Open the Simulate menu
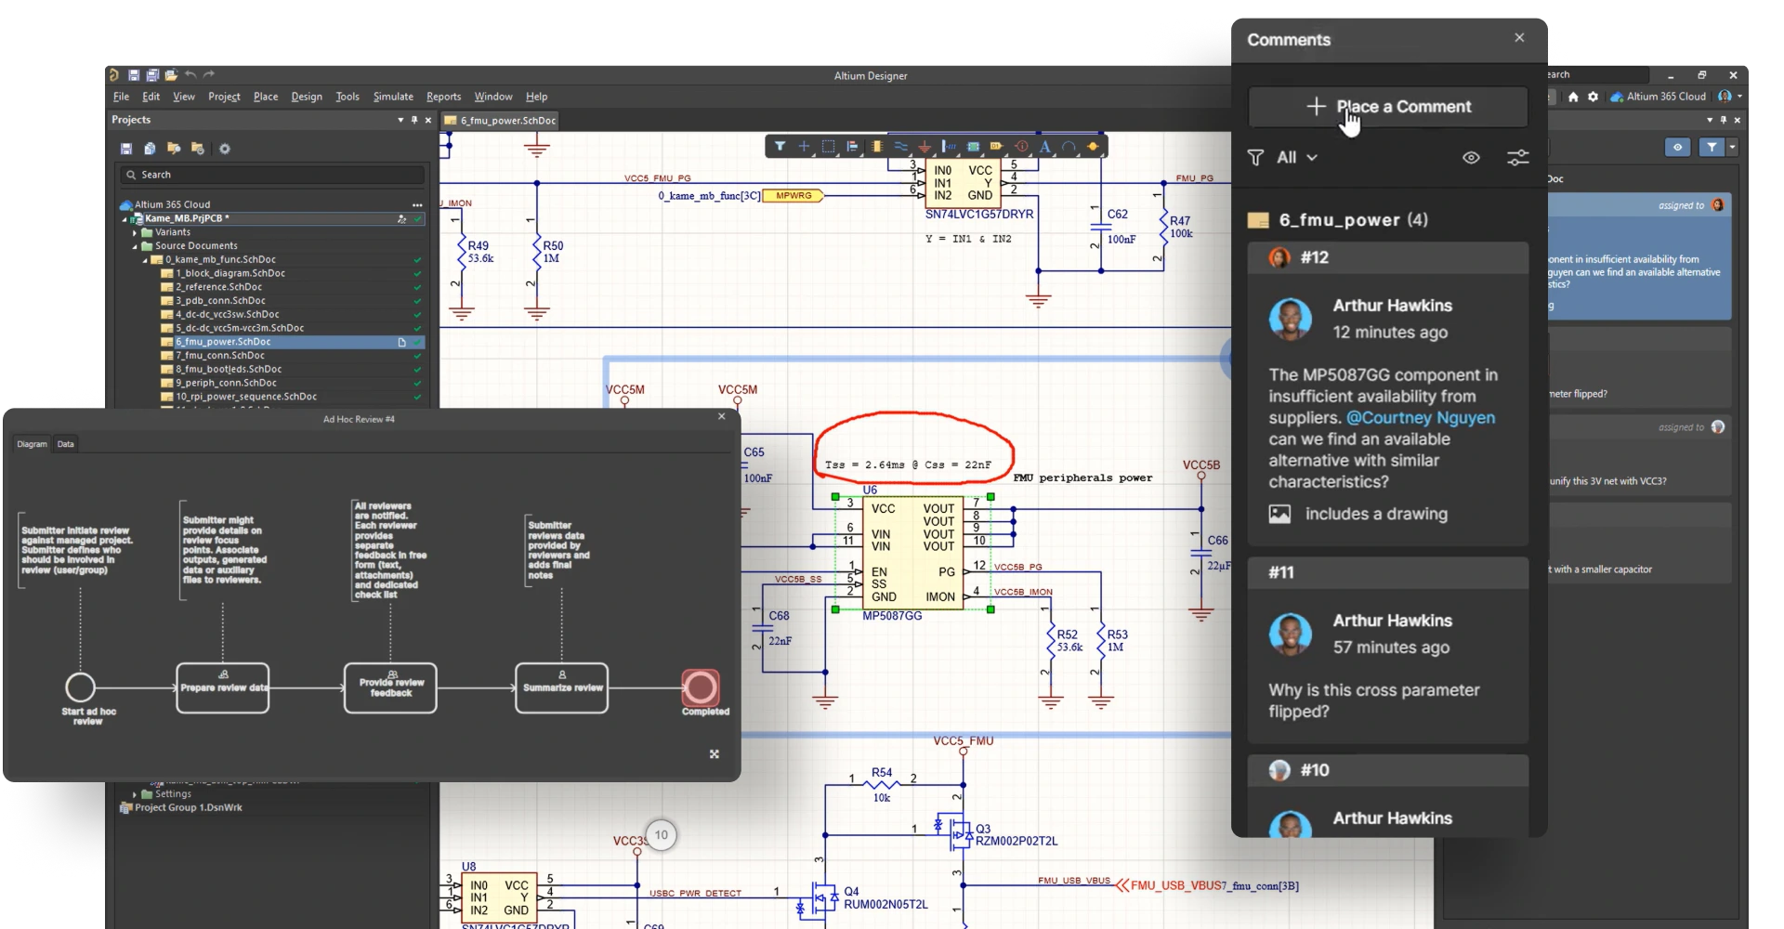 pyautogui.click(x=393, y=97)
